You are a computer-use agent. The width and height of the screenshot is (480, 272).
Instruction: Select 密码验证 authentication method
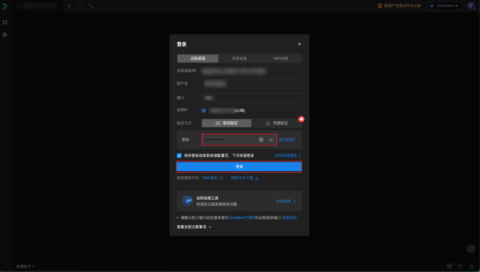coord(226,123)
